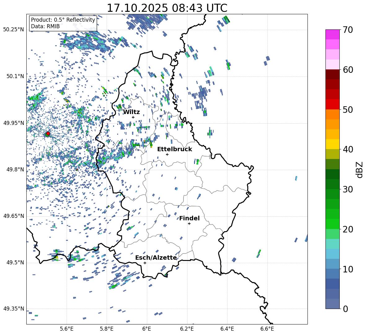Viewport: 367px width, 335px height.
Task: Click the 'Findel' city name label
Action: point(189,218)
